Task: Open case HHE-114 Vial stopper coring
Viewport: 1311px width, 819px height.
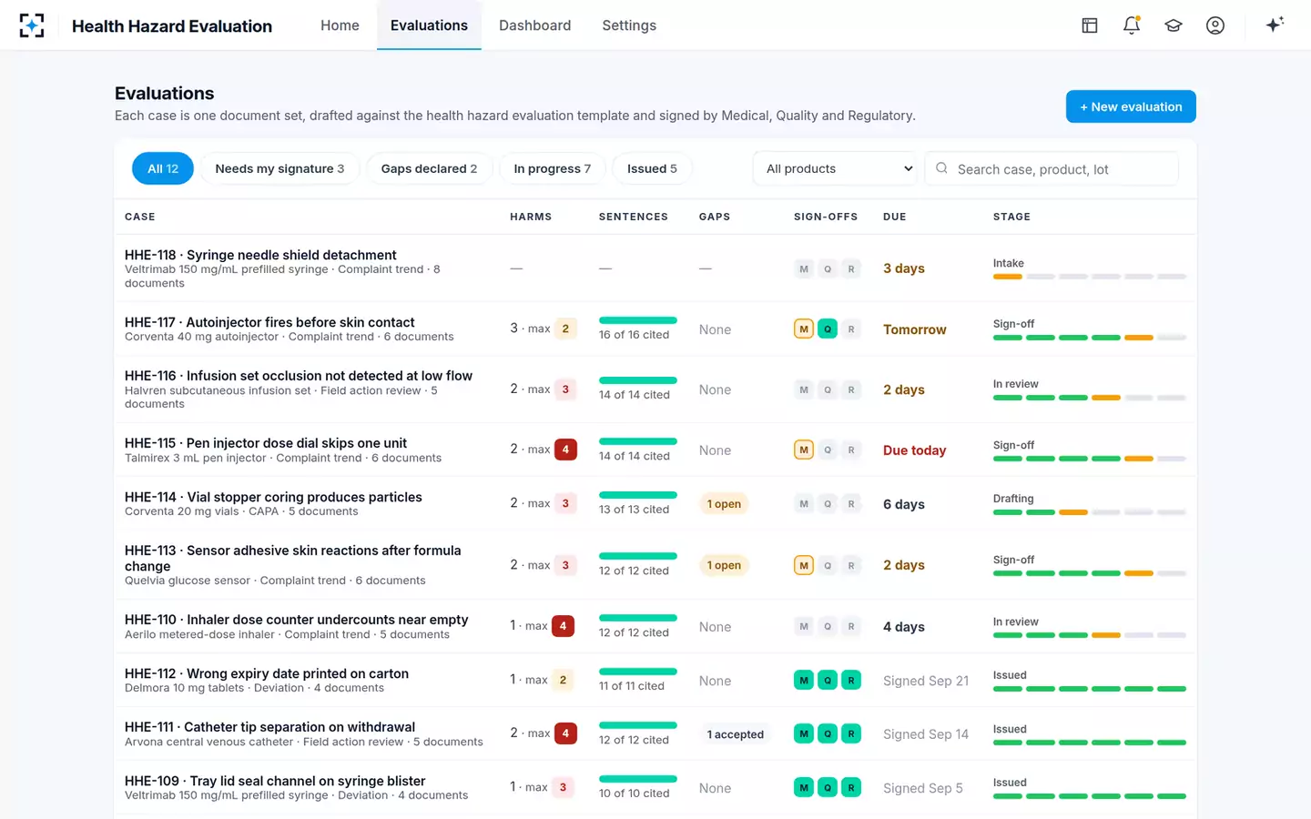Action: [x=273, y=497]
